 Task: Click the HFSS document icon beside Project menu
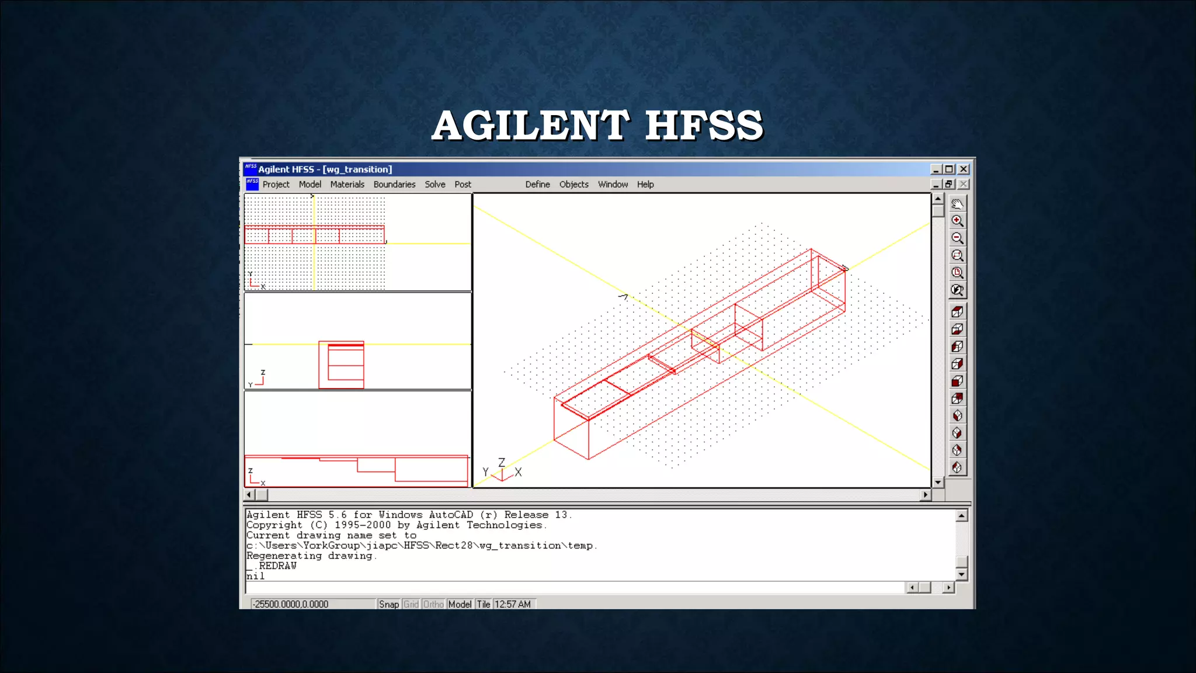click(252, 184)
